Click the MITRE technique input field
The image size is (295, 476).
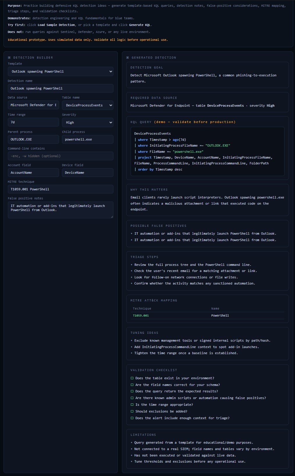[61, 189]
